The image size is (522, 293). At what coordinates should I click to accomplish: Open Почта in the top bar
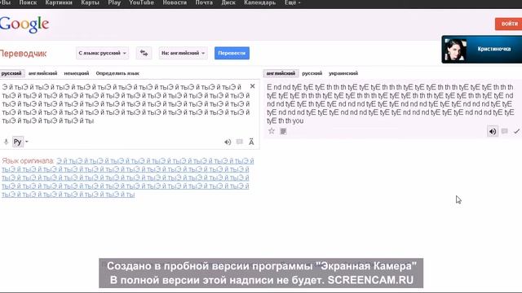pyautogui.click(x=204, y=2)
